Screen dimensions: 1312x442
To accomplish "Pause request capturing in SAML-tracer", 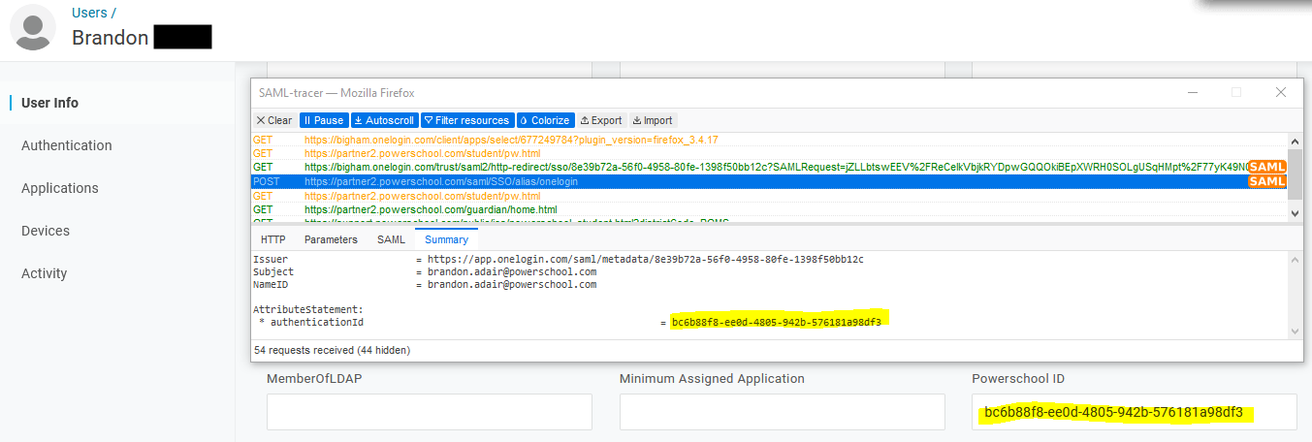I will [323, 120].
